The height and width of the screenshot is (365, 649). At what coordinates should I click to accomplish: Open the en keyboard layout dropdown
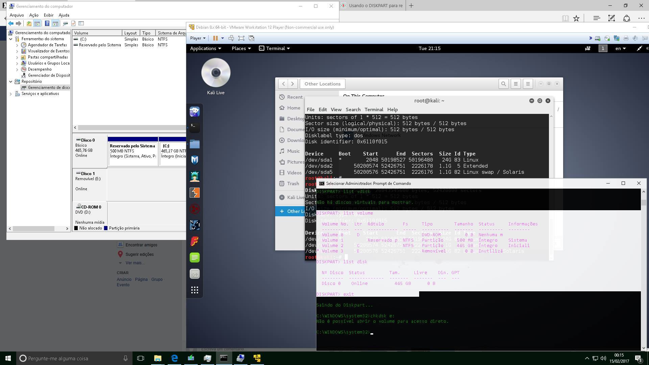(620, 48)
